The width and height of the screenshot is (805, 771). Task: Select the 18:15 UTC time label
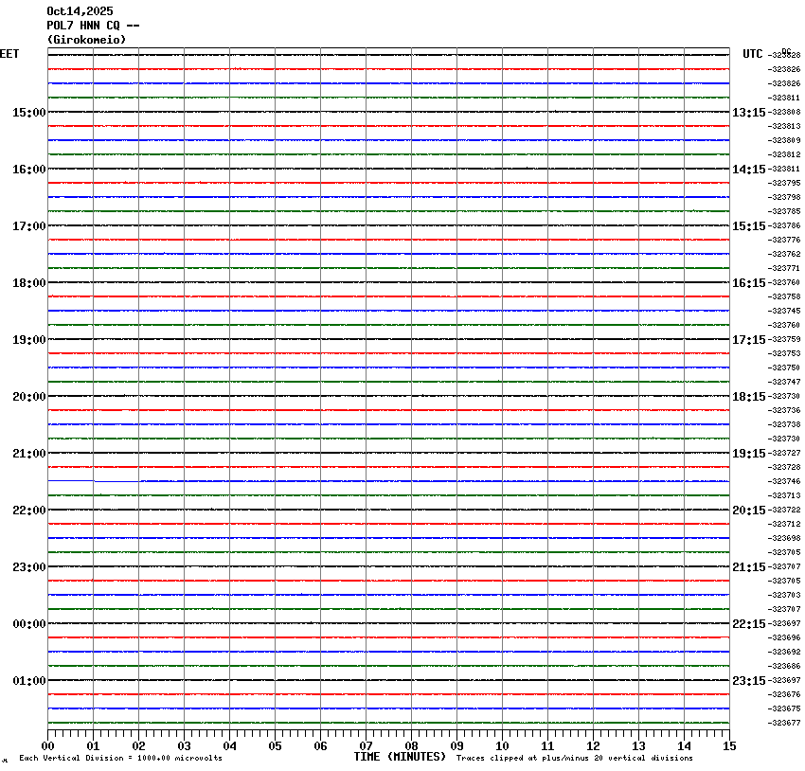pyautogui.click(x=748, y=397)
